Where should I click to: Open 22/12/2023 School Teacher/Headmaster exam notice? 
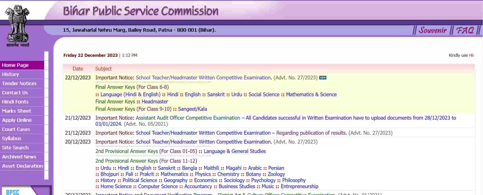point(204,78)
